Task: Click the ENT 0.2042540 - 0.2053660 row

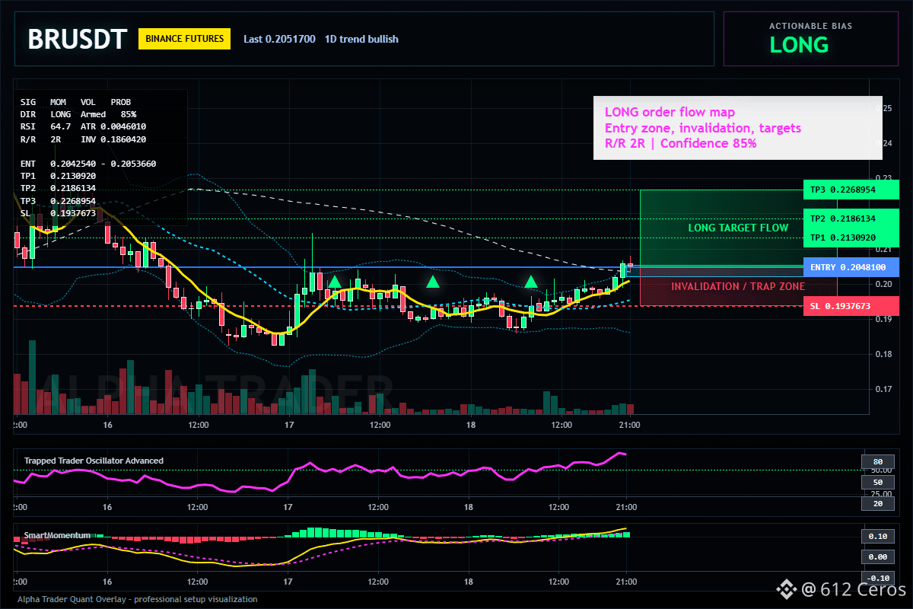Action: [x=88, y=163]
